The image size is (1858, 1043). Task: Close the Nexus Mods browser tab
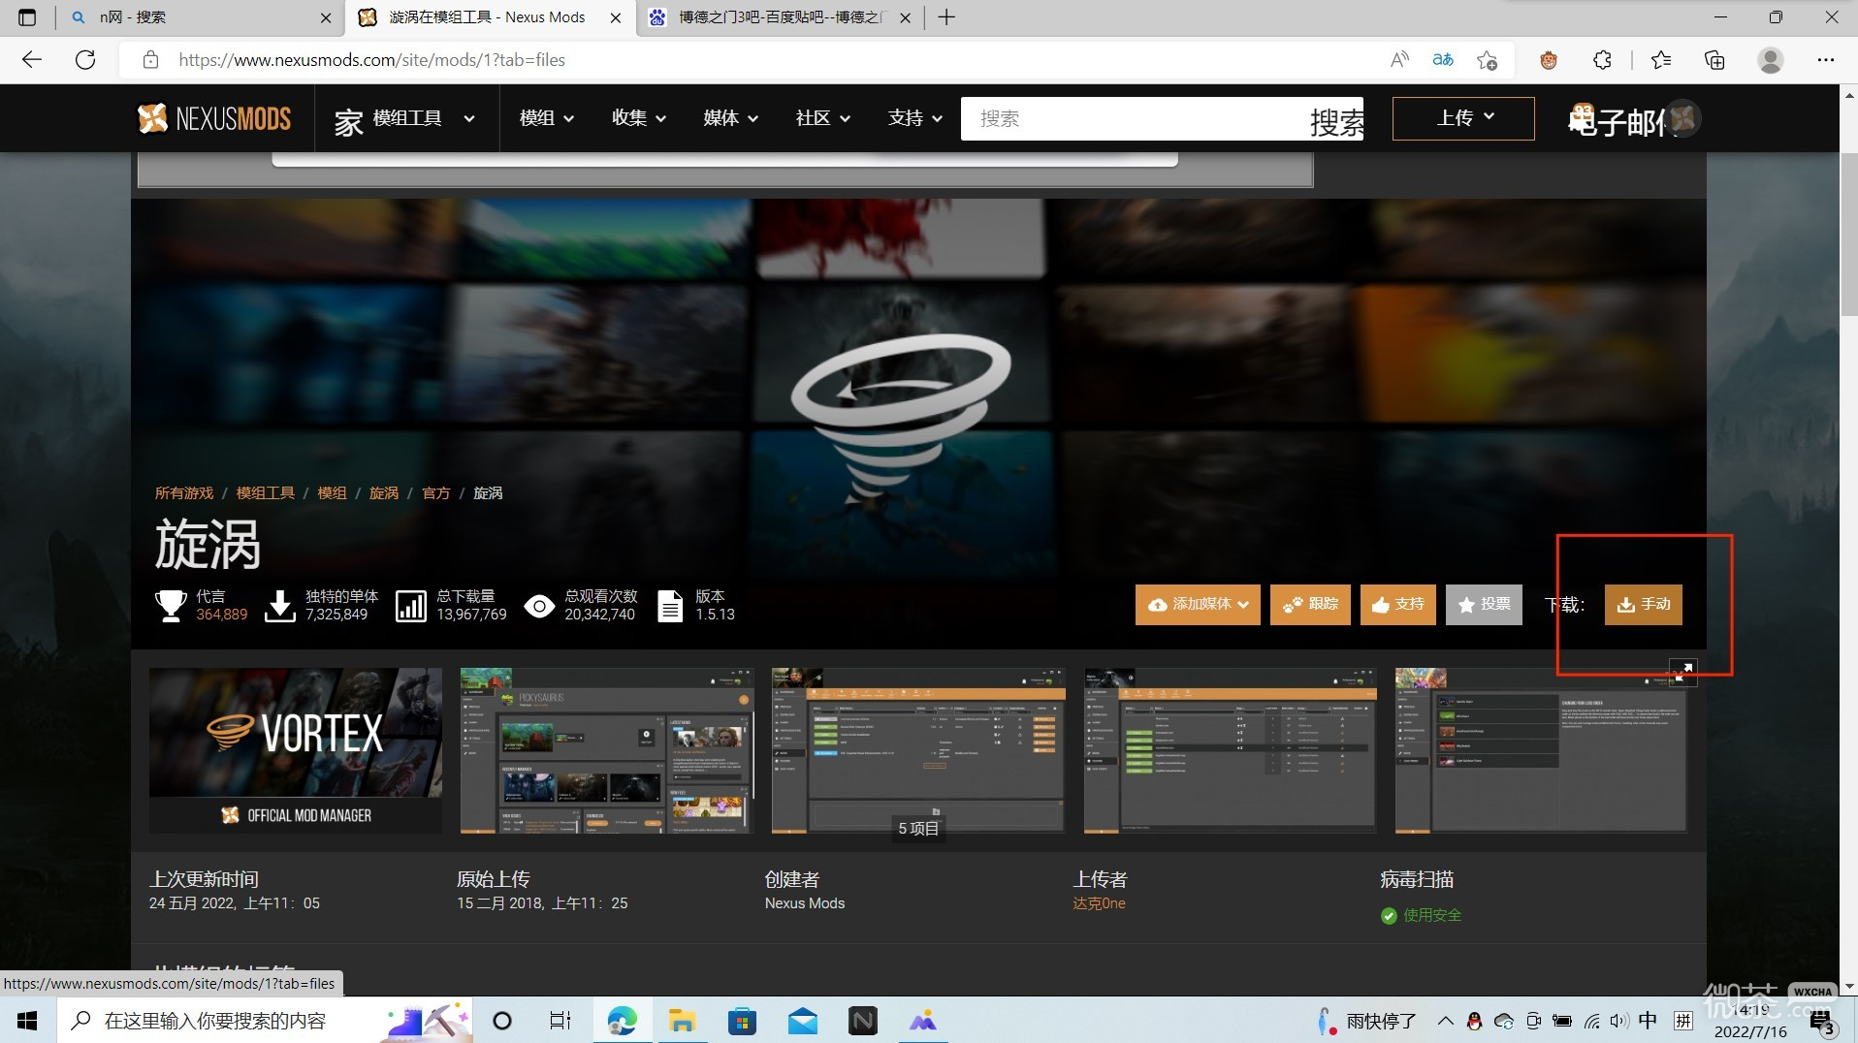[616, 17]
